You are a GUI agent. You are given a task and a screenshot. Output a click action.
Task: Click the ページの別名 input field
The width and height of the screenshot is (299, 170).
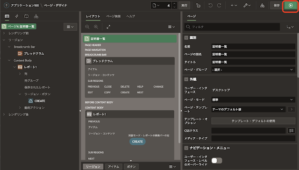coord(253,54)
